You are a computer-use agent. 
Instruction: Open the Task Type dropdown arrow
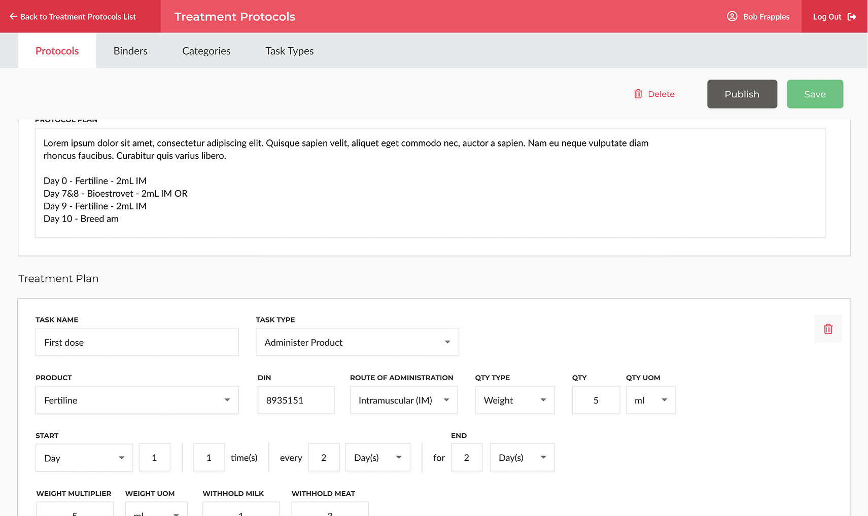pos(447,342)
